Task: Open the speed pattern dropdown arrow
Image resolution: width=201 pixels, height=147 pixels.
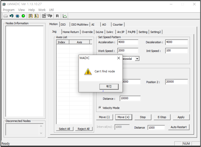Action: [x=137, y=58]
